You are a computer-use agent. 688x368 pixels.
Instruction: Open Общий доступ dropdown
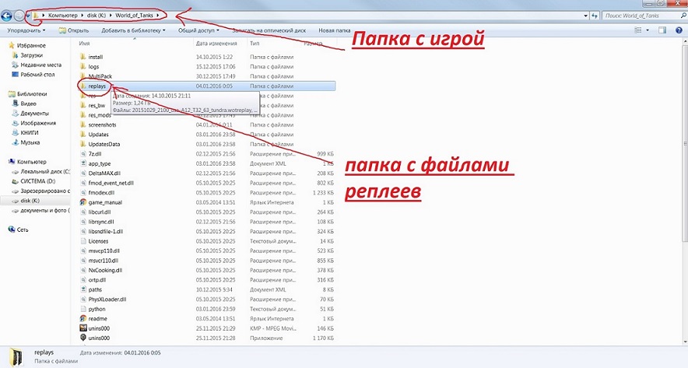coord(198,30)
